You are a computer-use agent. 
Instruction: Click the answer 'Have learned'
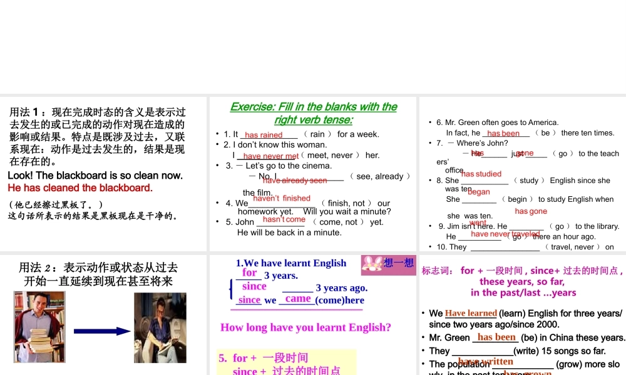471,313
